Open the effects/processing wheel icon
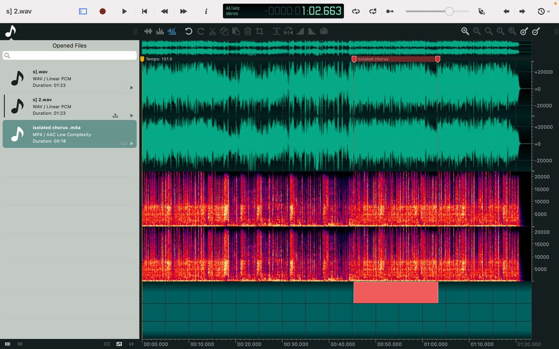The image size is (559, 349). (x=324, y=31)
